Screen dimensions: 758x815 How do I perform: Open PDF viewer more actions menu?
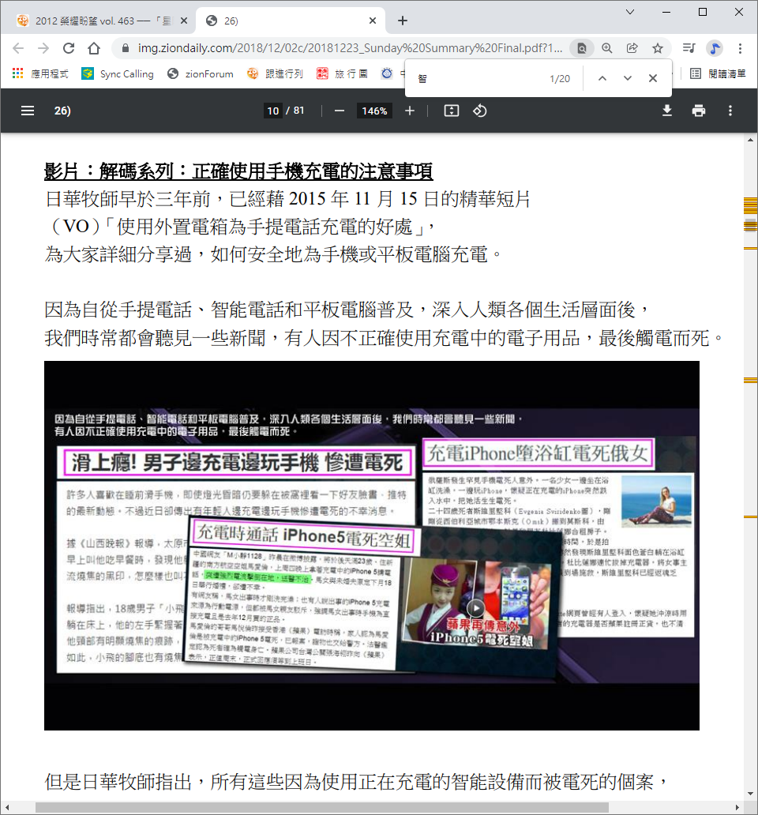coord(730,111)
